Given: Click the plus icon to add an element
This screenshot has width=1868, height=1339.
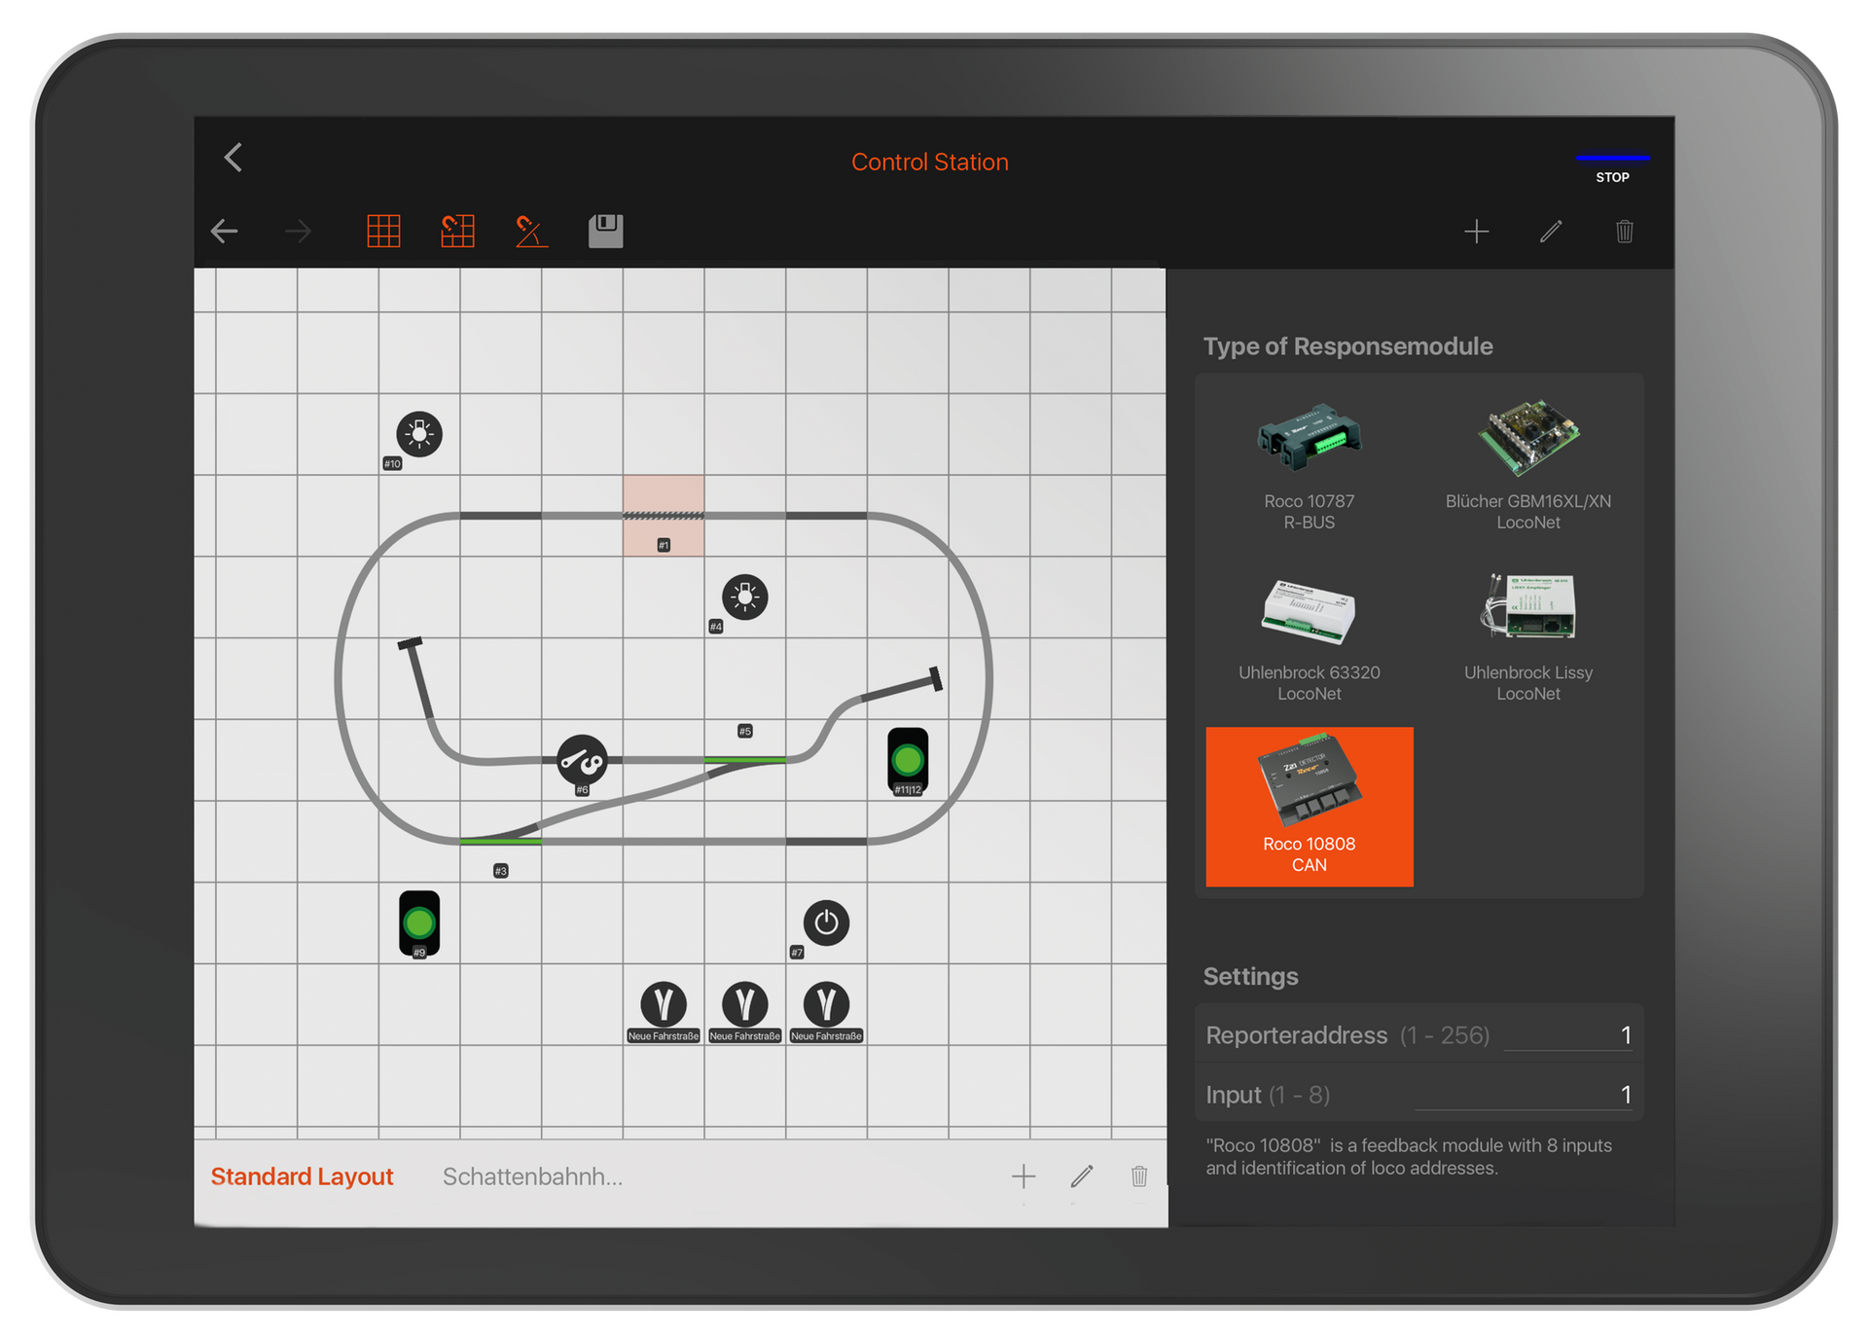Looking at the screenshot, I should 1476,231.
